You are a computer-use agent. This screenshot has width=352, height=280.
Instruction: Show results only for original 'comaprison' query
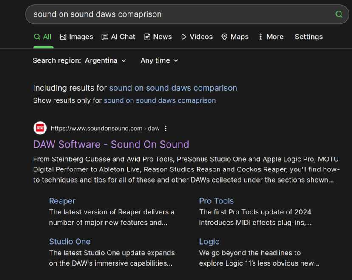(x=159, y=100)
